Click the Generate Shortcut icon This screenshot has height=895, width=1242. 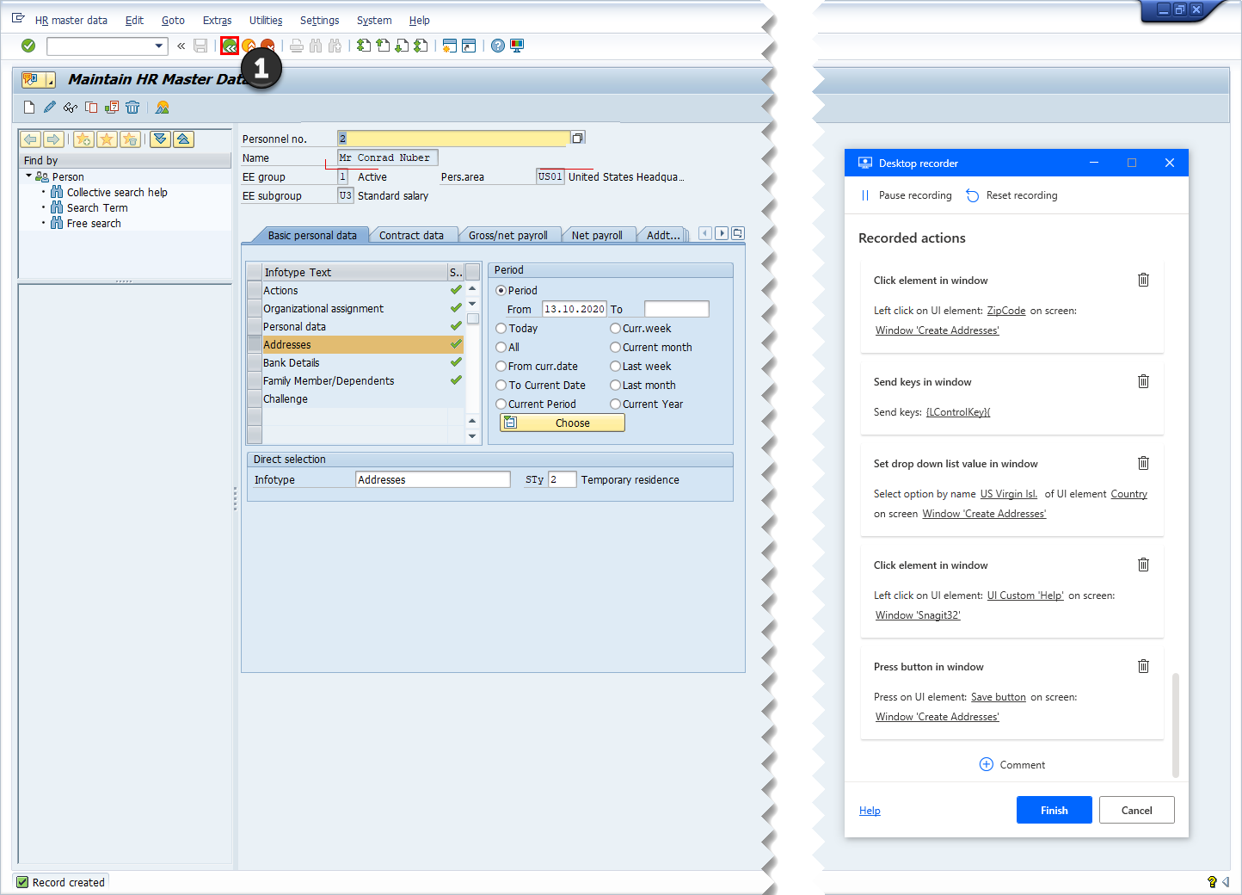click(469, 46)
